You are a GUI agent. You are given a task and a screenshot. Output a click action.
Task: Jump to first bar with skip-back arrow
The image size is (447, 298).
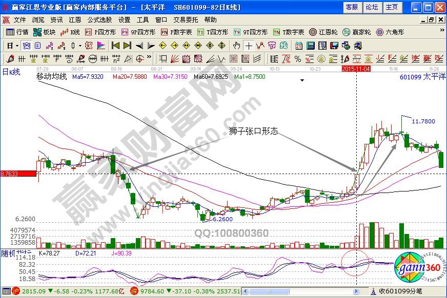pos(116,45)
